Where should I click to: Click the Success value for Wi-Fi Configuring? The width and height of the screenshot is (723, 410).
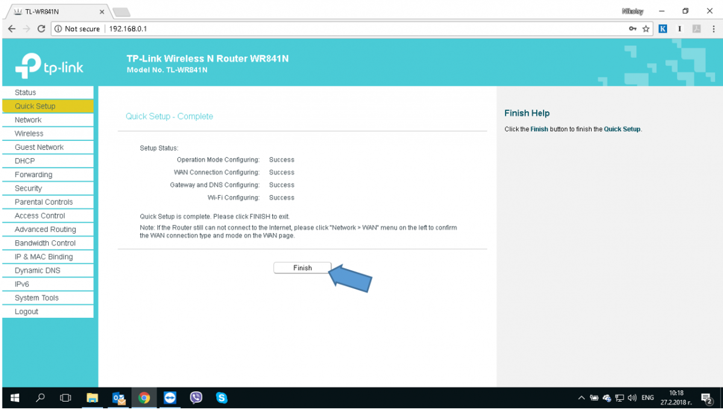click(x=282, y=197)
